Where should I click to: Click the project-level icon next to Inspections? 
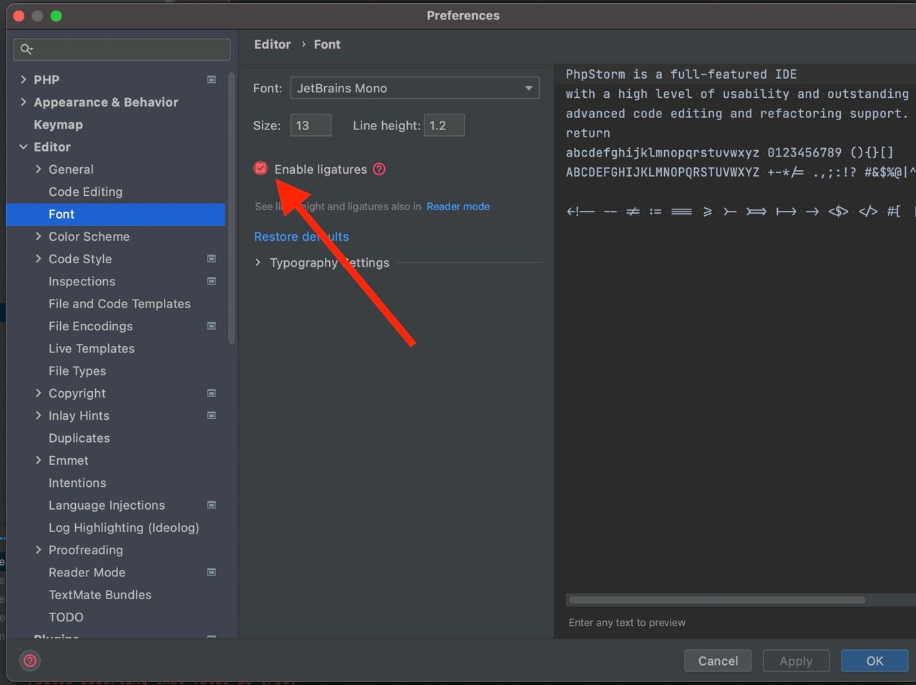211,281
